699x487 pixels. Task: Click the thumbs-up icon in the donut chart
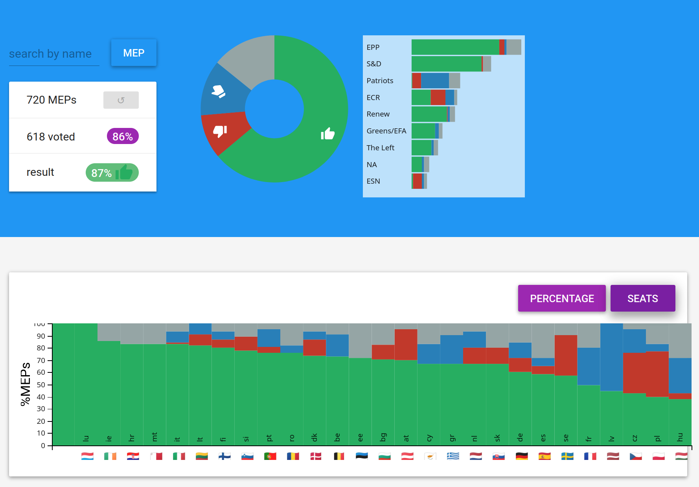[327, 134]
